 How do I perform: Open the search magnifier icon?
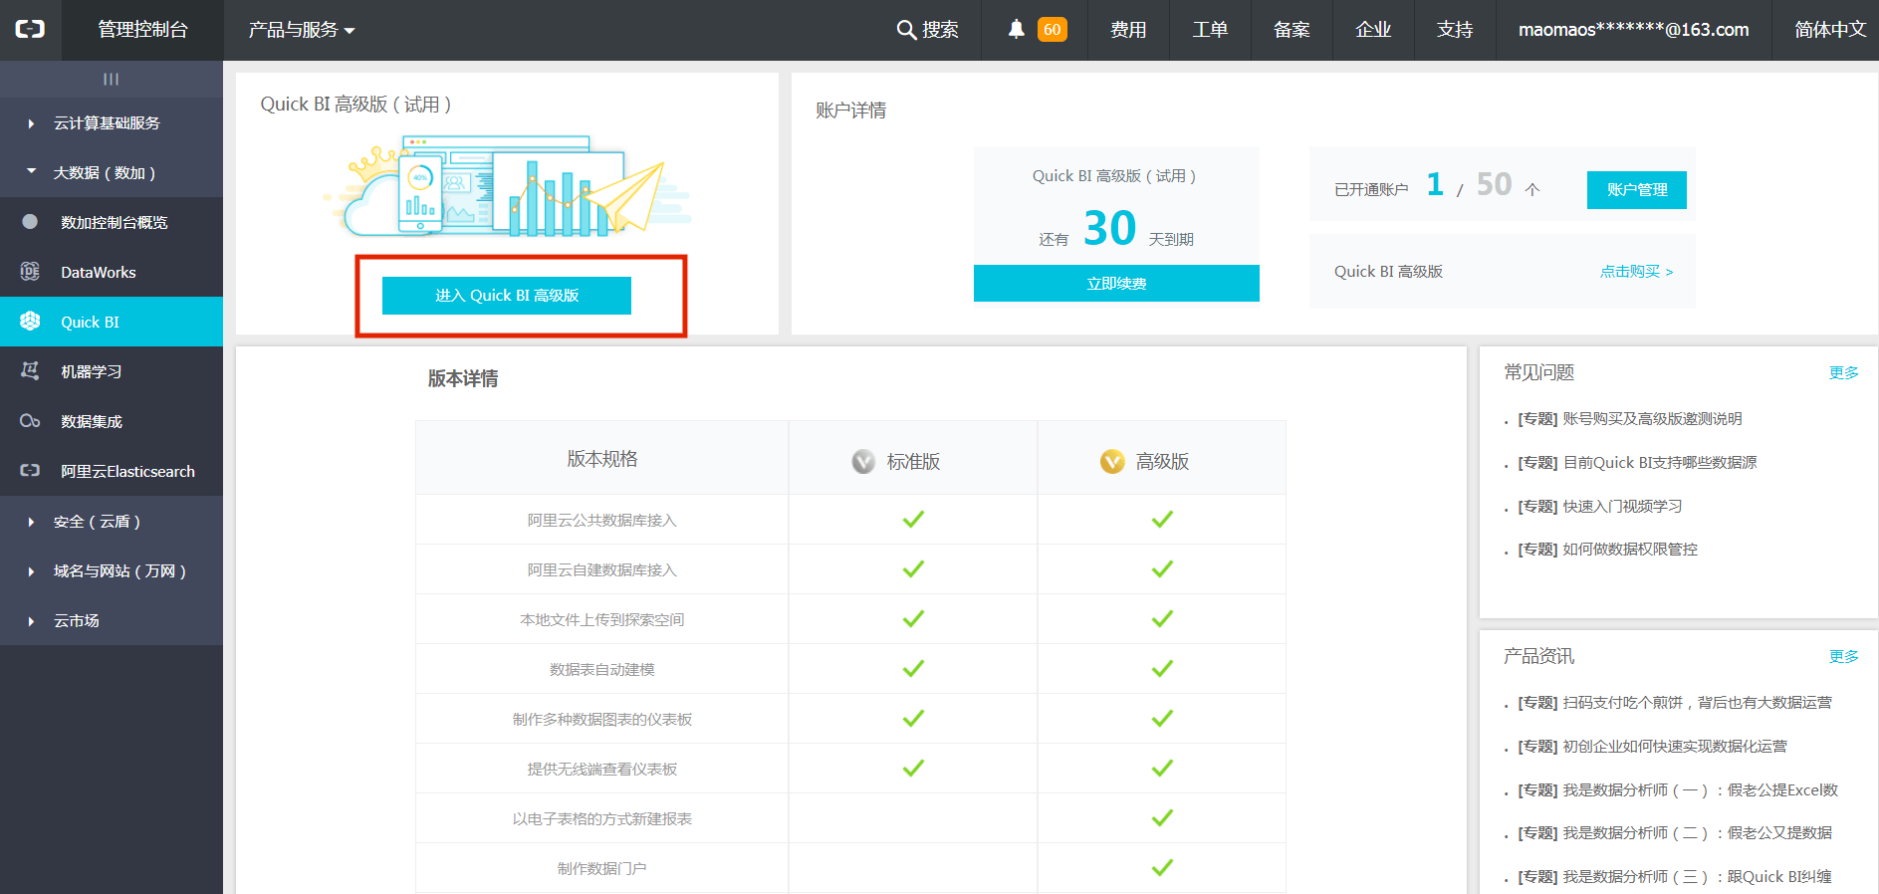point(906,30)
